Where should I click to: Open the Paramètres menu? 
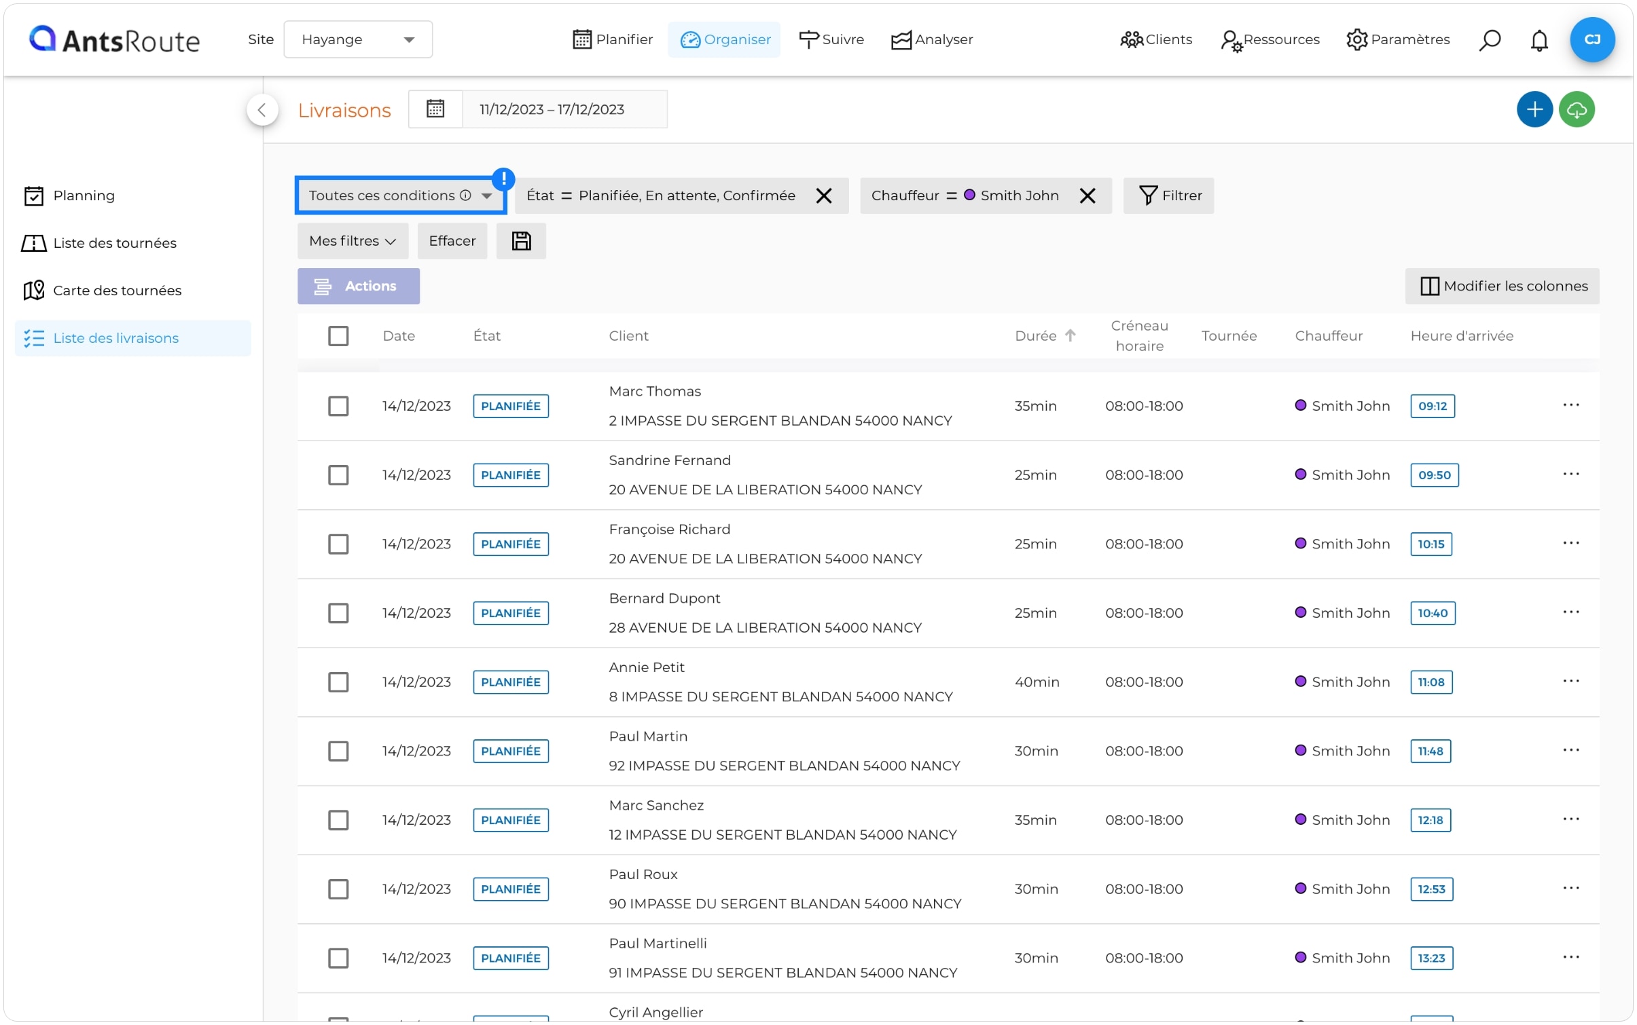(x=1398, y=39)
